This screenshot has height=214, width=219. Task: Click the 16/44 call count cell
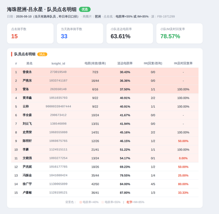click(95, 81)
